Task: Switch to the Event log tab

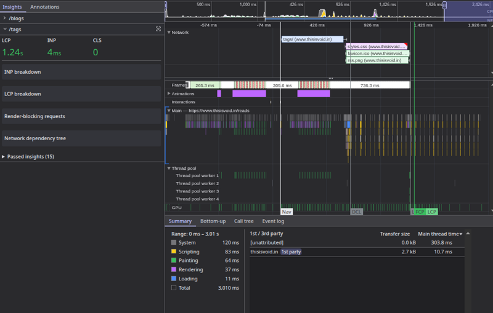Action: 273,221
